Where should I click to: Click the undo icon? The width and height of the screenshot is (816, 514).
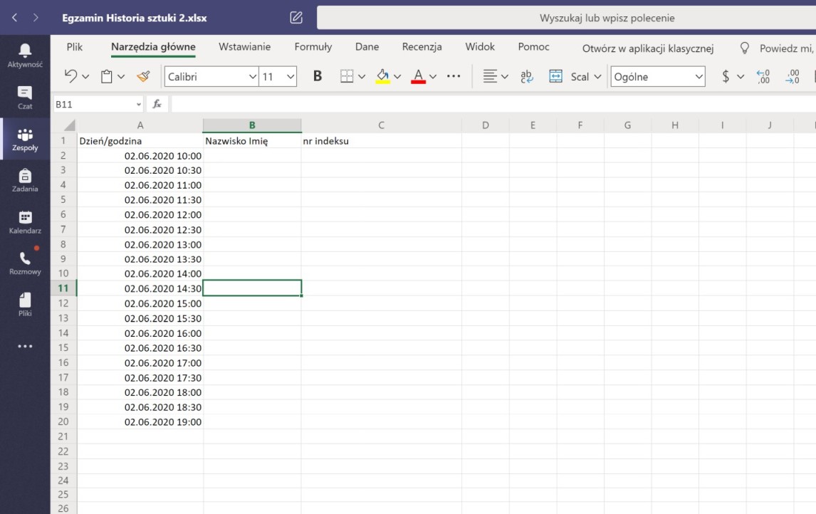pos(70,76)
